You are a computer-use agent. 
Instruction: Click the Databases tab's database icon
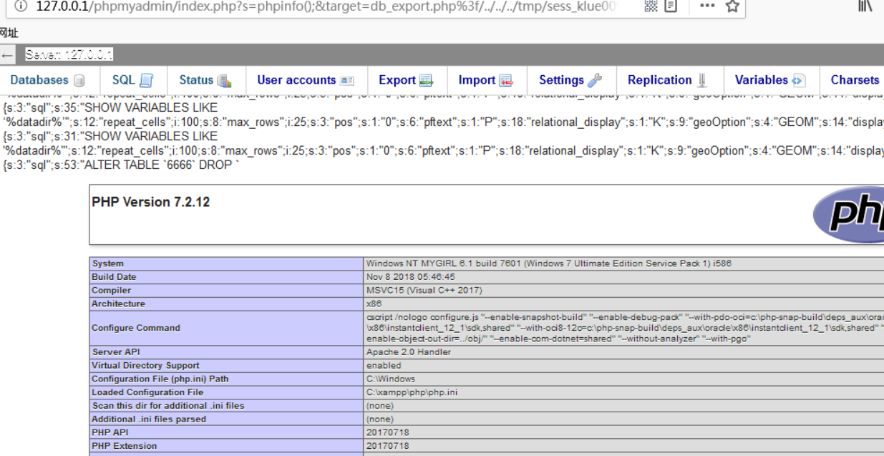(x=79, y=81)
